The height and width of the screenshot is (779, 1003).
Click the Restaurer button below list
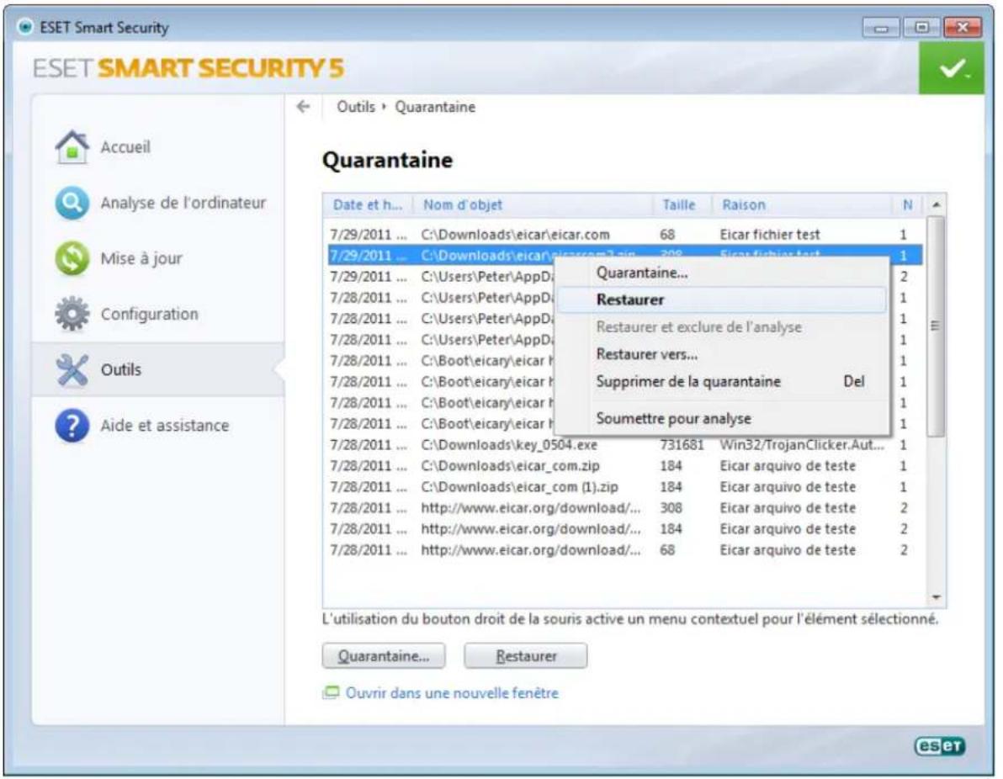click(526, 656)
